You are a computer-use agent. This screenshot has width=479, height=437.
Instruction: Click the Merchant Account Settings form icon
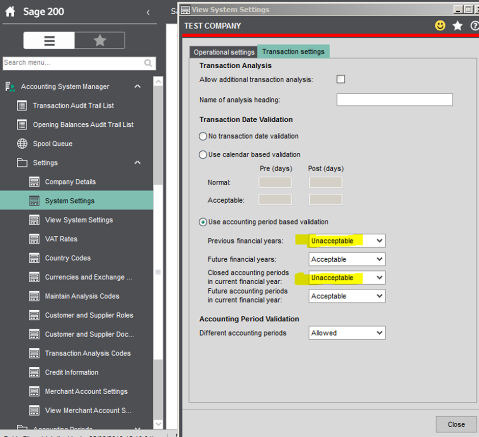click(34, 392)
